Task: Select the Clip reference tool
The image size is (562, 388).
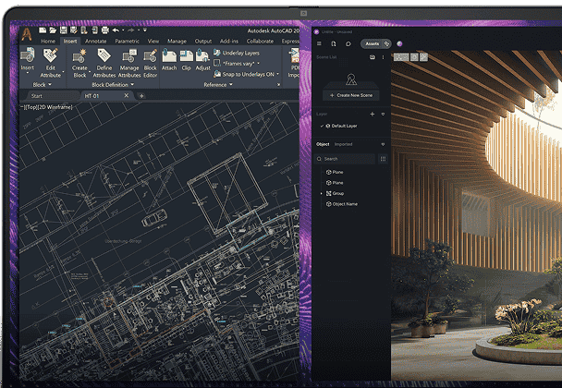Action: tap(186, 59)
